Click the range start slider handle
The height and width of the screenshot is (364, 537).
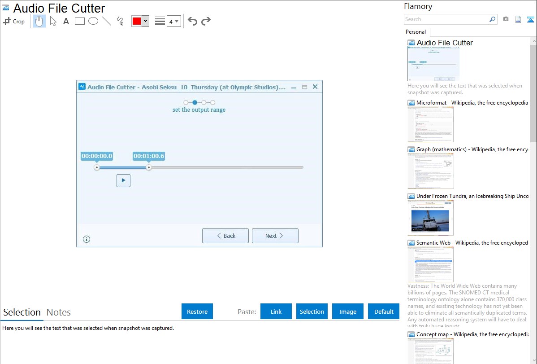(97, 167)
